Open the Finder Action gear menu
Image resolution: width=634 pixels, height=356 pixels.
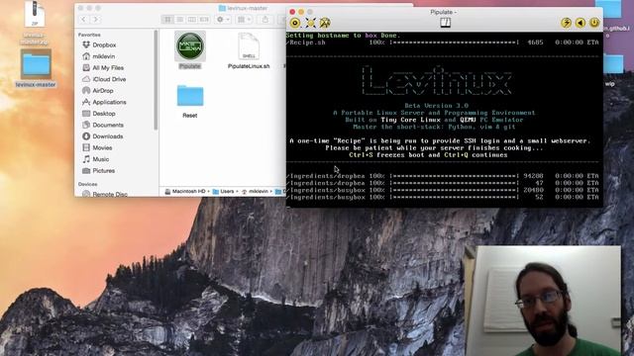[223, 19]
